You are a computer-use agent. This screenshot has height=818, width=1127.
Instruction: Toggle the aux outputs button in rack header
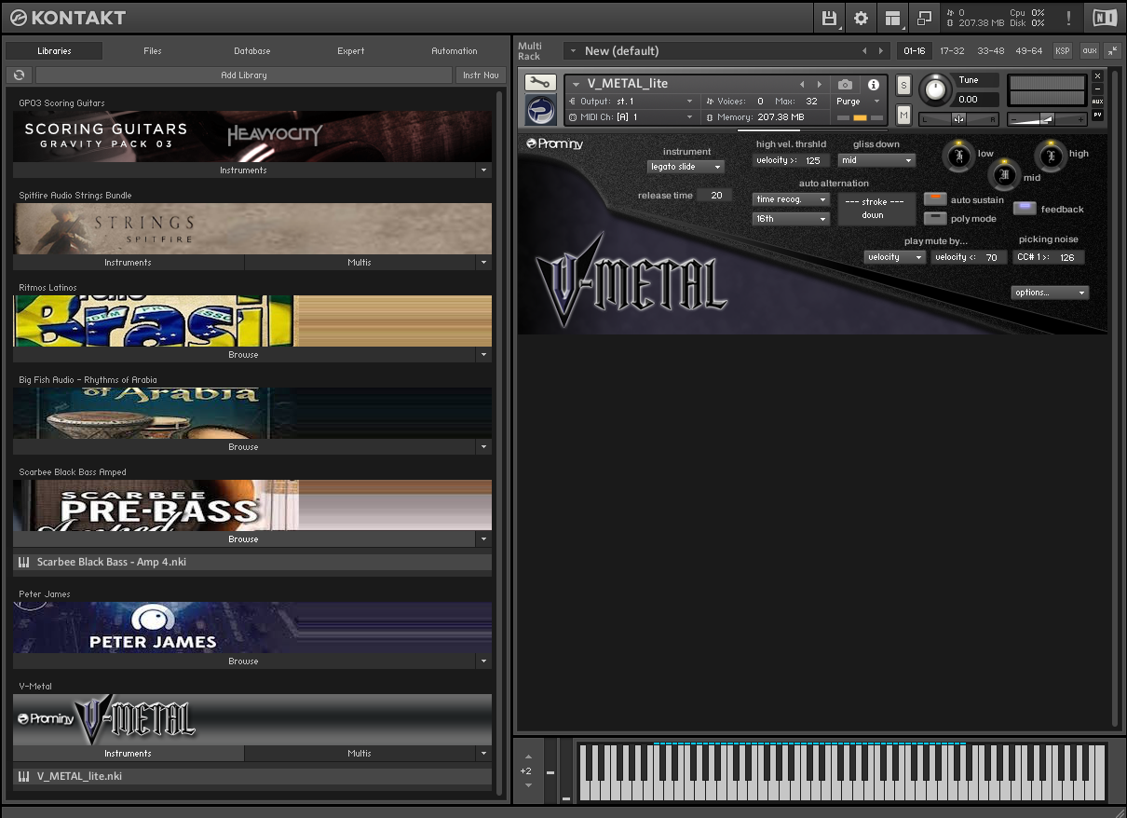1089,50
